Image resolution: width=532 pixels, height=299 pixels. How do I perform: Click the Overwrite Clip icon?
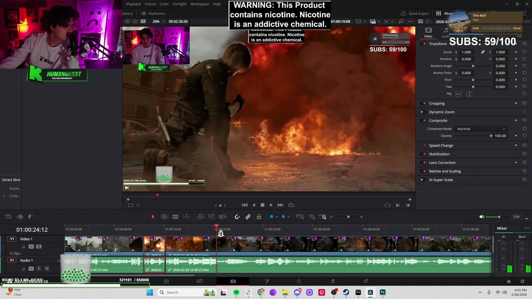[x=211, y=217]
